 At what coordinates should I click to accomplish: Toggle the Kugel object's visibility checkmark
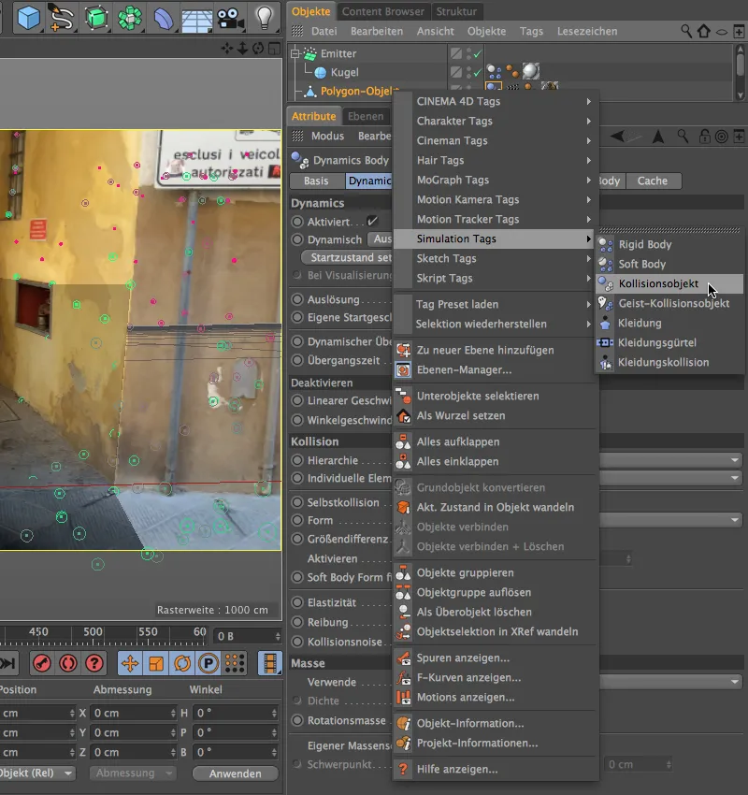[x=475, y=72]
